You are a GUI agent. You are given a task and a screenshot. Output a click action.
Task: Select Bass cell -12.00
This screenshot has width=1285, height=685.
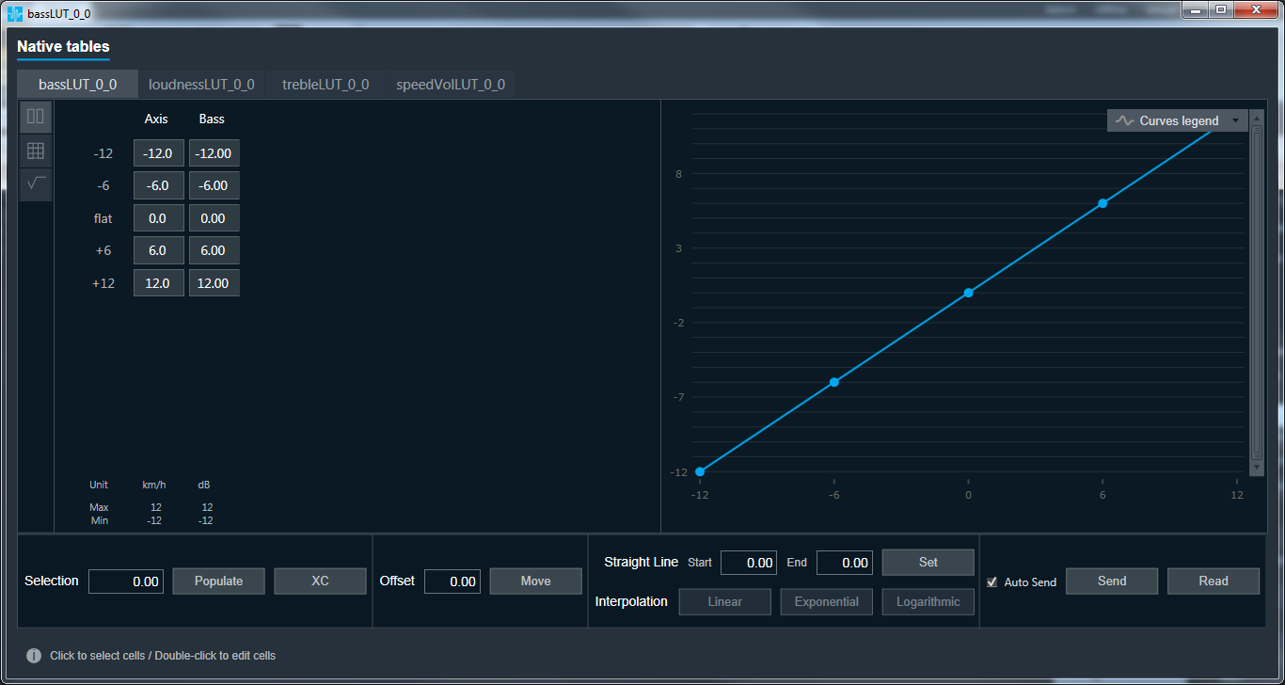click(214, 153)
